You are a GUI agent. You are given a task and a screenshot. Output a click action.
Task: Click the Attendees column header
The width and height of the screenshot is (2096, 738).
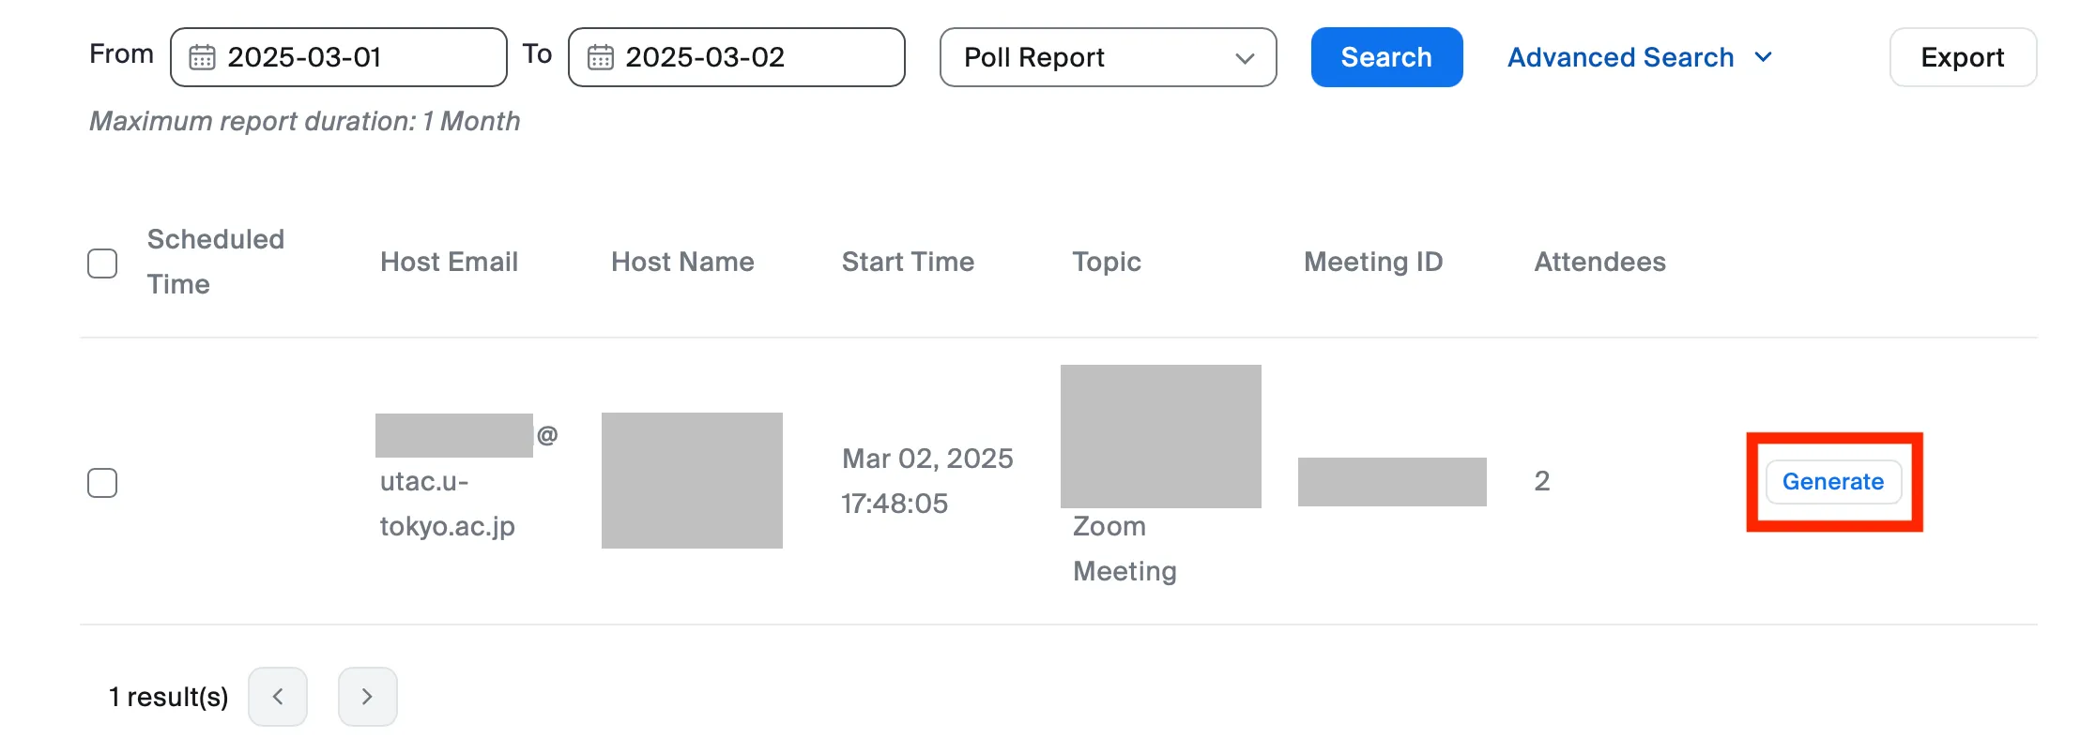[x=1599, y=262]
